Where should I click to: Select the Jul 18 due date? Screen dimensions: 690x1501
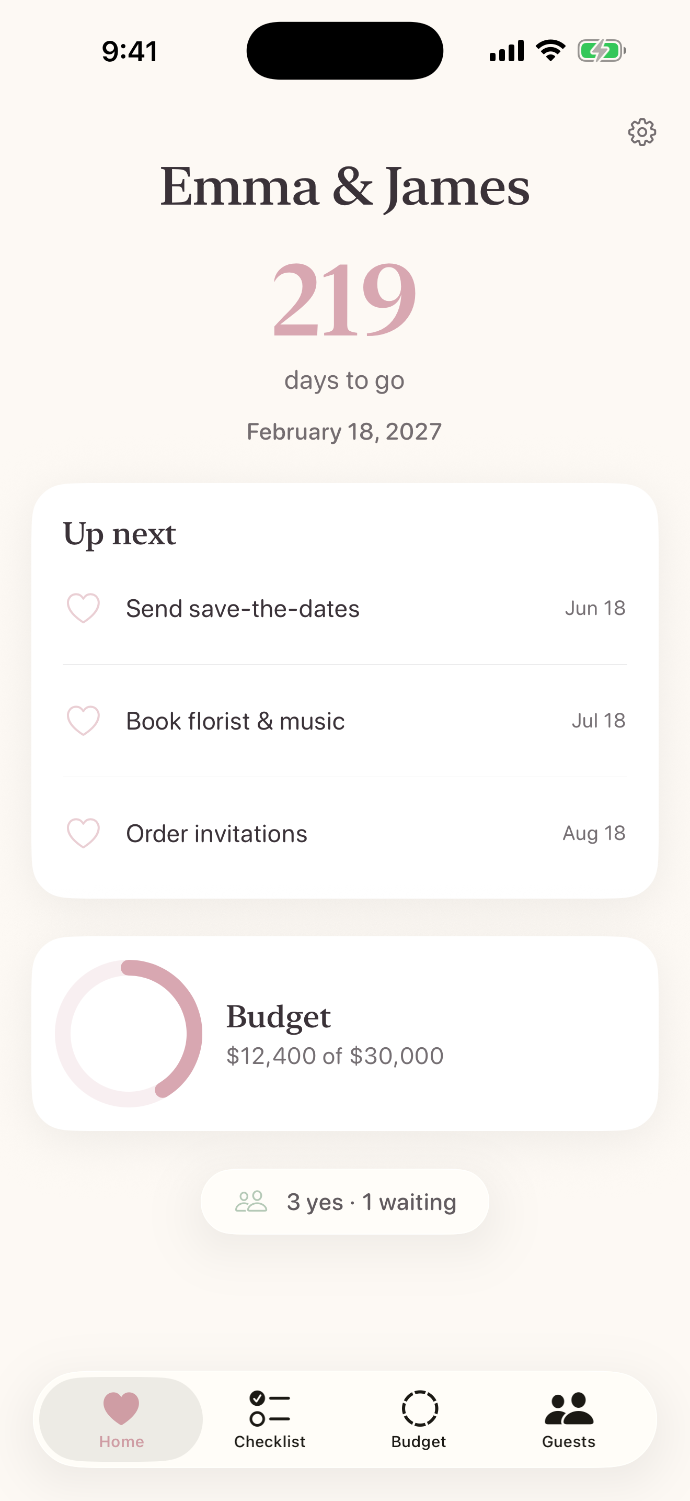(x=598, y=721)
